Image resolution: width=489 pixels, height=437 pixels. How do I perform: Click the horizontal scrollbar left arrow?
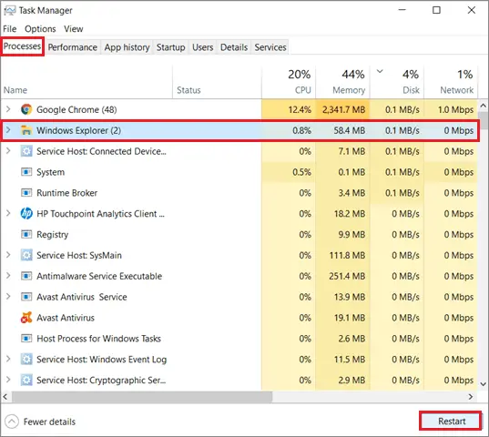click(5, 397)
